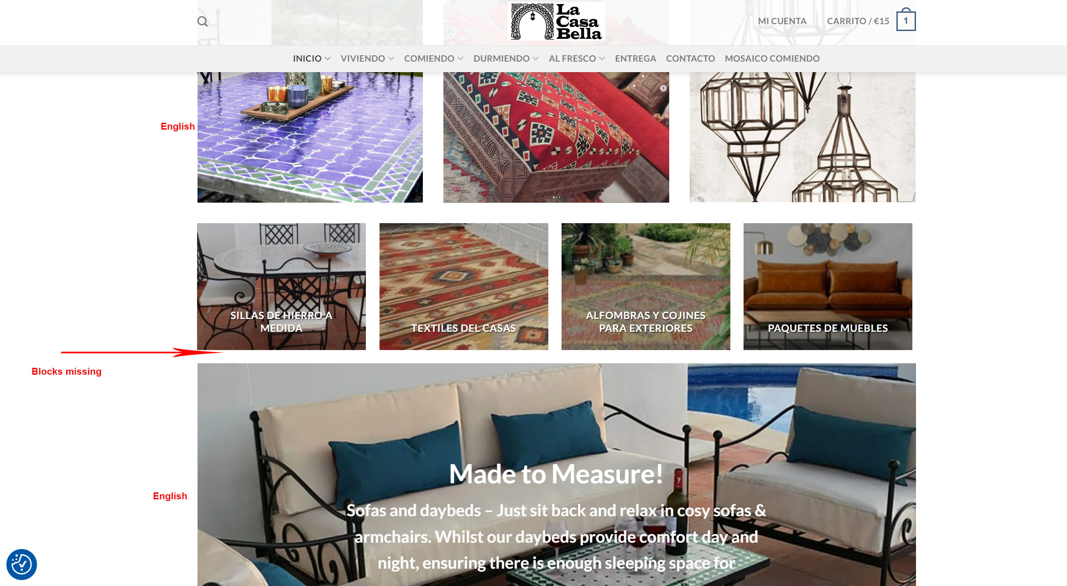Click the slider next arrow on red textile image

(663, 88)
